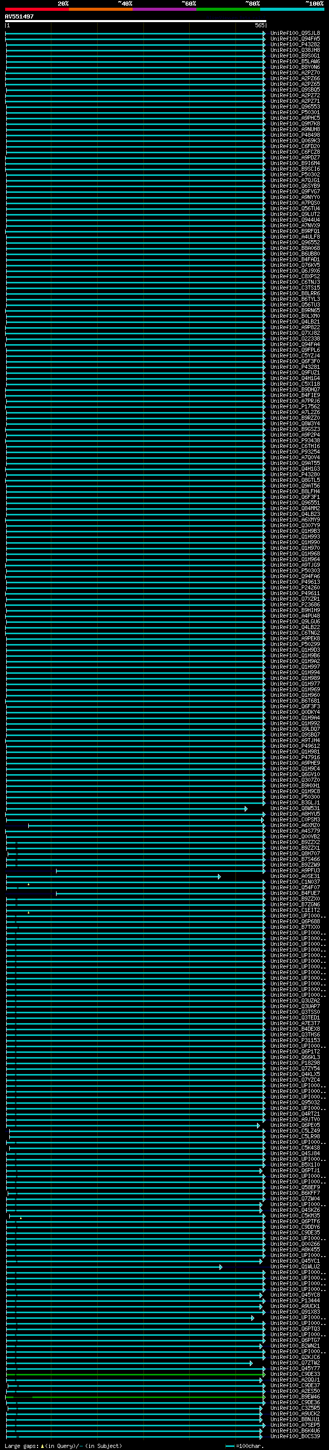Click UniRef100_B5LAW6 entry

click(295, 61)
